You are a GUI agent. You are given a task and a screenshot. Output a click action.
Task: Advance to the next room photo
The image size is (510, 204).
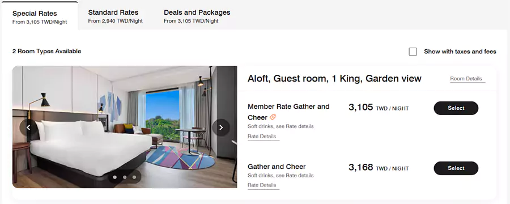pyautogui.click(x=221, y=127)
